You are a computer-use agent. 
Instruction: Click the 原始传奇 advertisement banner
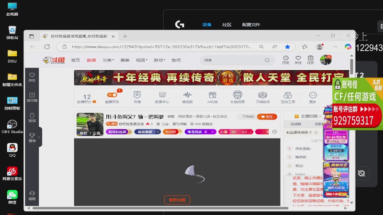pyautogui.click(x=212, y=78)
